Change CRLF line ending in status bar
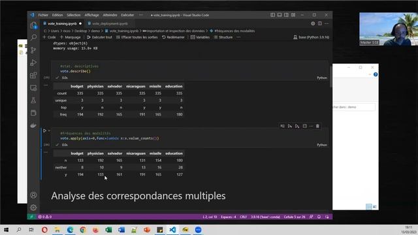Screen dimensions: 418x235 point(243,217)
